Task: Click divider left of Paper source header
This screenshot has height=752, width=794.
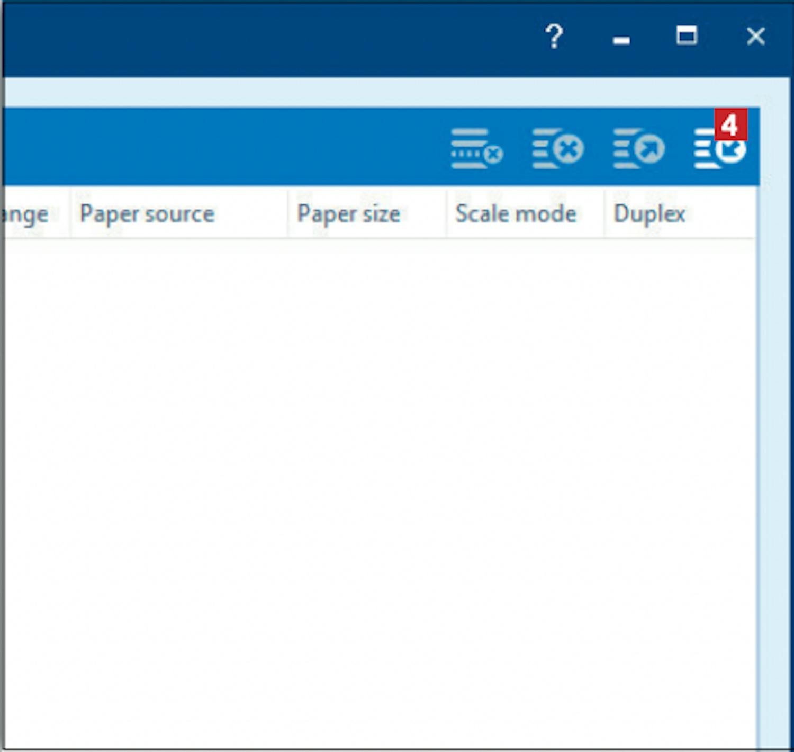Action: point(70,214)
